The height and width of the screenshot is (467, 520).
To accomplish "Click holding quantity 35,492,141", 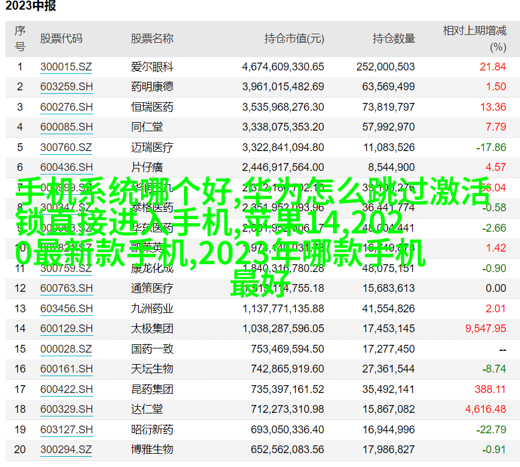I will click(x=388, y=389).
